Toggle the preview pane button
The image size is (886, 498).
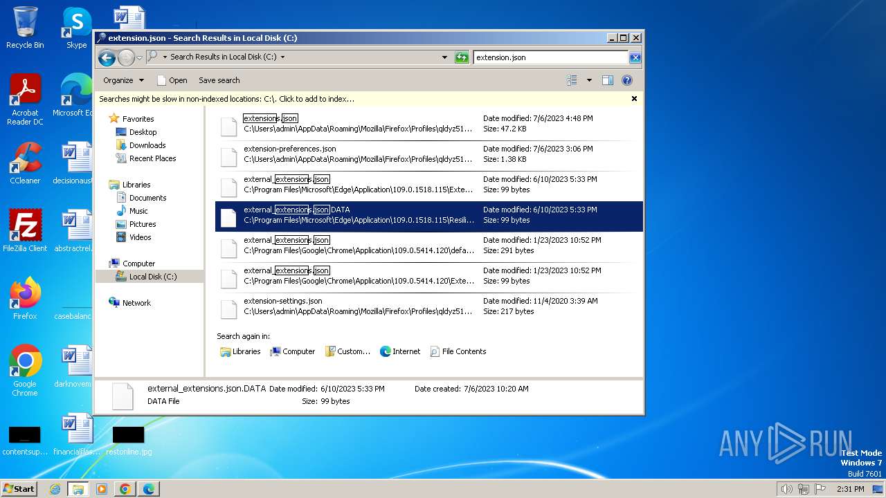click(607, 80)
